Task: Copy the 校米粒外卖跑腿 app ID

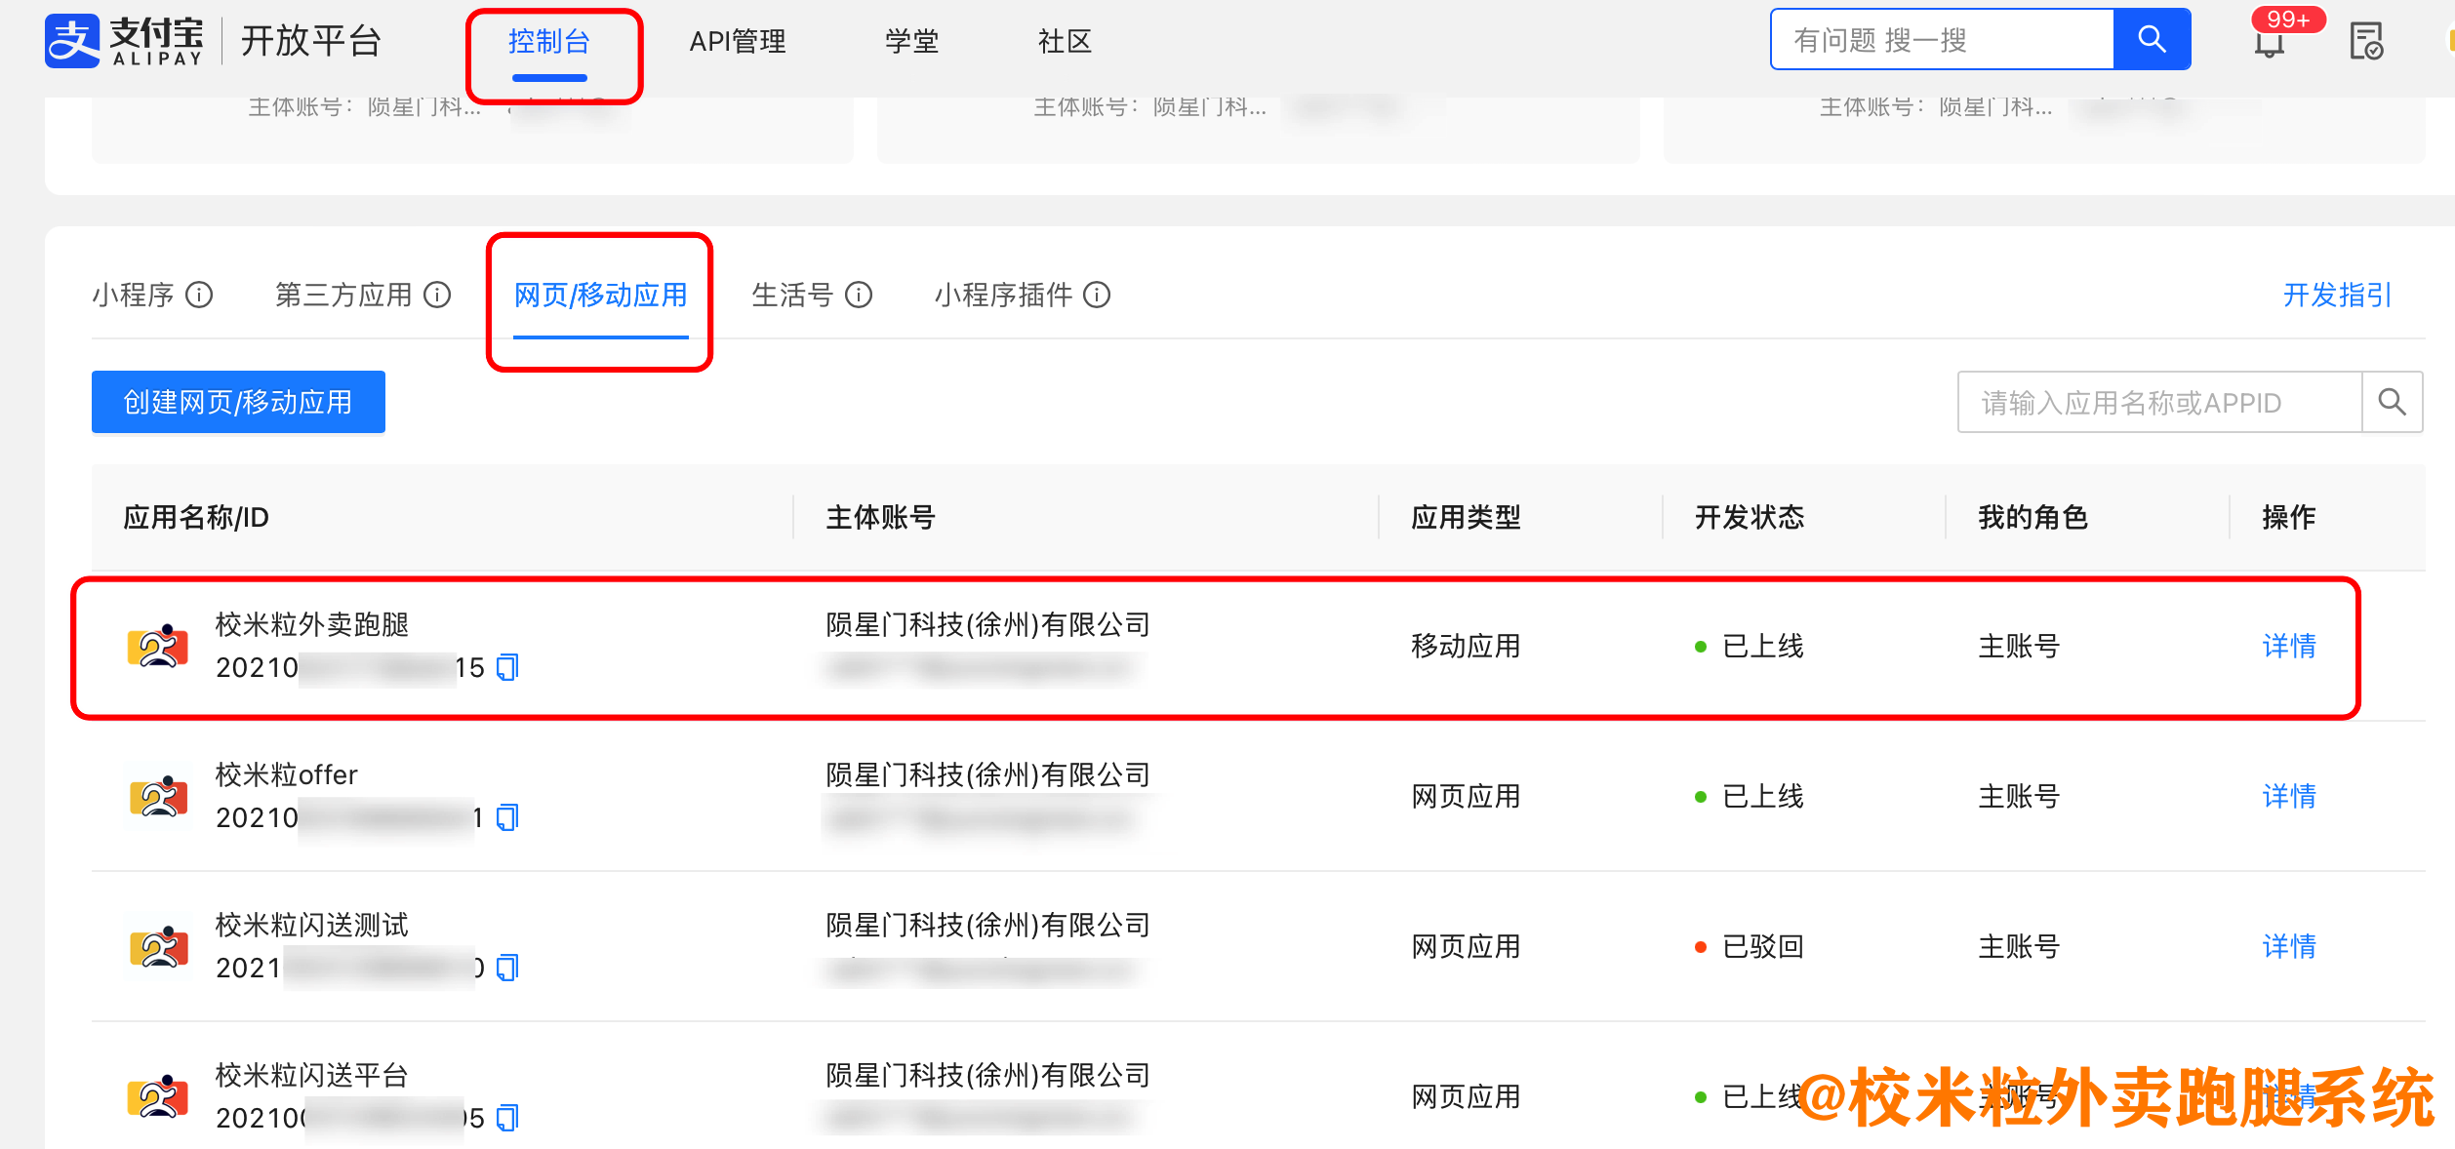Action: (x=507, y=667)
